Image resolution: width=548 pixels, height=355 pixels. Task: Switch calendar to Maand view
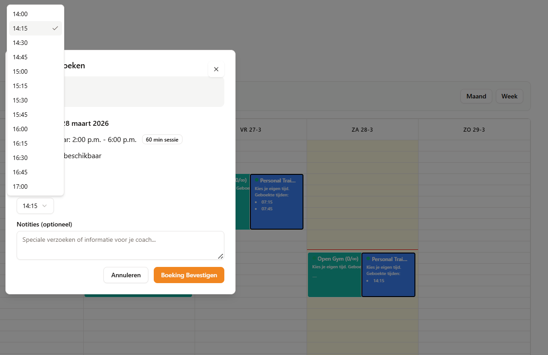477,96
